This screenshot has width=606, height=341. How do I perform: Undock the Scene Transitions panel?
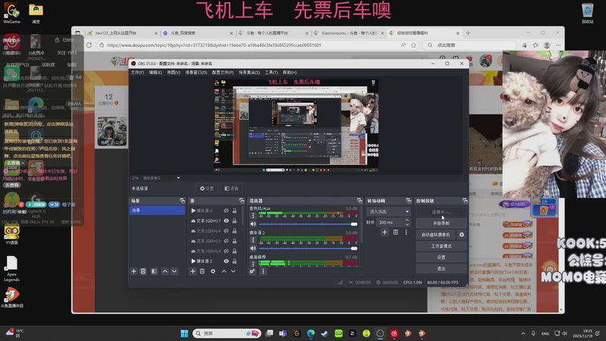[x=408, y=201]
